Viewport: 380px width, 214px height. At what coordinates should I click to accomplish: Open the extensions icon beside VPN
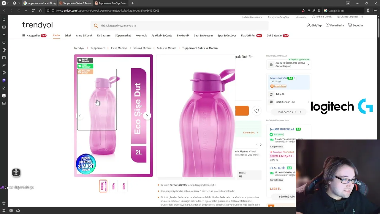368,10
